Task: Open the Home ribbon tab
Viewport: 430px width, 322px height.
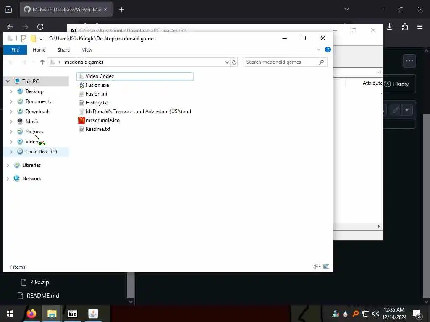Action: (39, 50)
